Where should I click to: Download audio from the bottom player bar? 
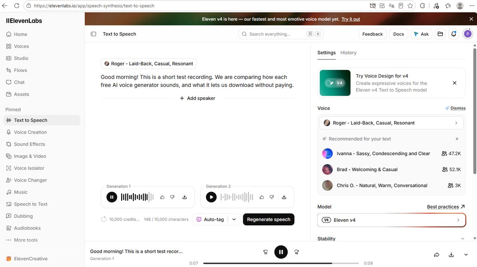click(451, 255)
